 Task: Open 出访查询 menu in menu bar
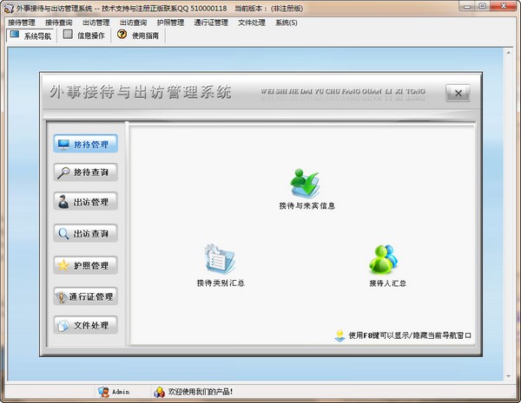pyautogui.click(x=133, y=23)
